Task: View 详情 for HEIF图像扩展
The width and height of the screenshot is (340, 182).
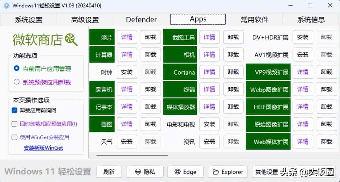Action: click(303, 107)
